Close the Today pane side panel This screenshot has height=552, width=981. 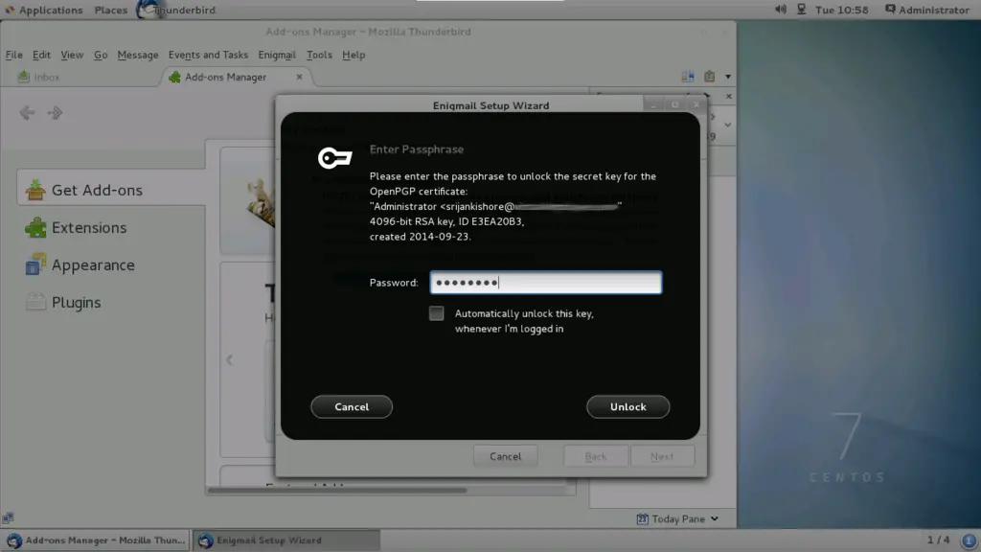coord(728,97)
